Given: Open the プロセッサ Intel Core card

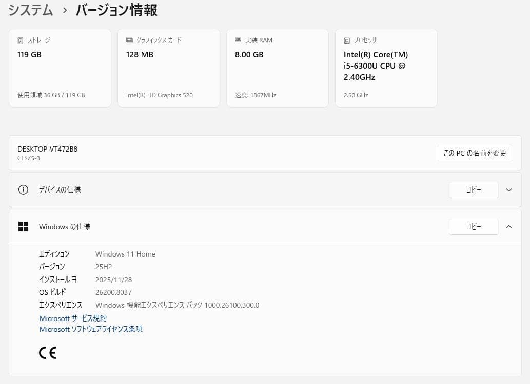Looking at the screenshot, I should (x=386, y=68).
